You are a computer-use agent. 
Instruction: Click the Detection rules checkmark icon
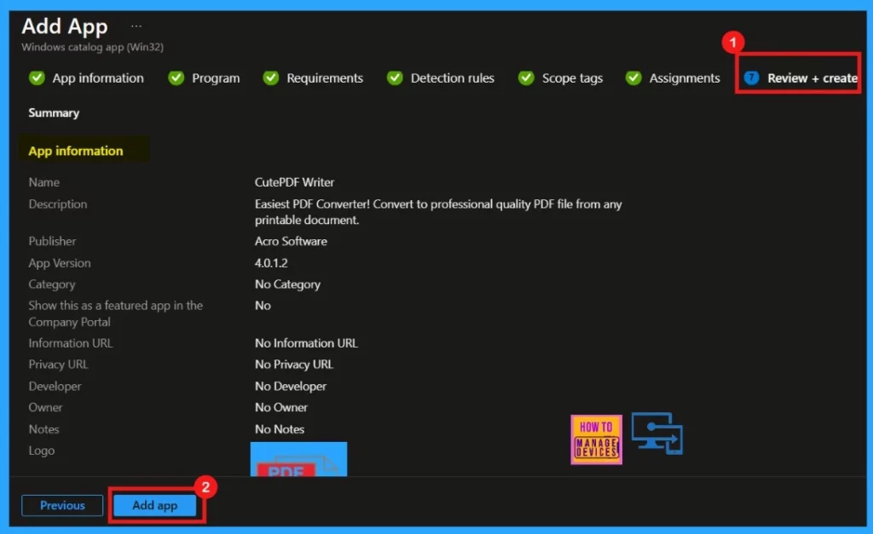click(395, 78)
